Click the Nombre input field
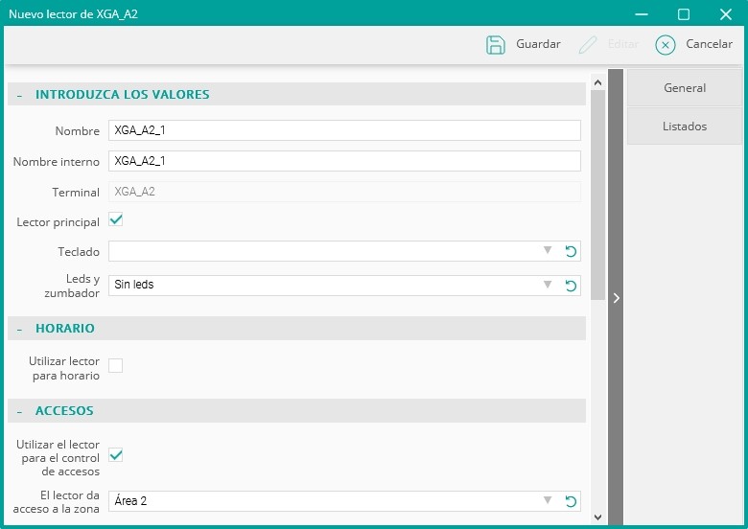 [344, 130]
